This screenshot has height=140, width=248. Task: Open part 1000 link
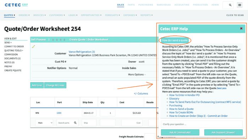coord(59,113)
